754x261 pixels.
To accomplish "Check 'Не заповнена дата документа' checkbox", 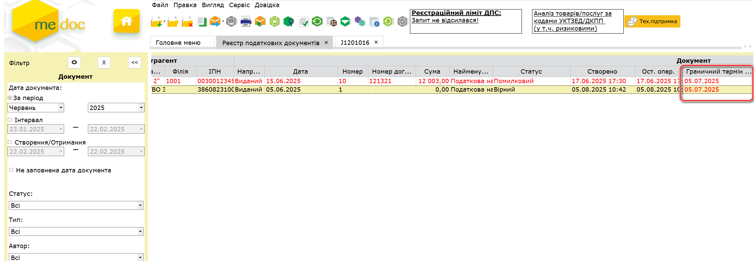I will point(11,170).
